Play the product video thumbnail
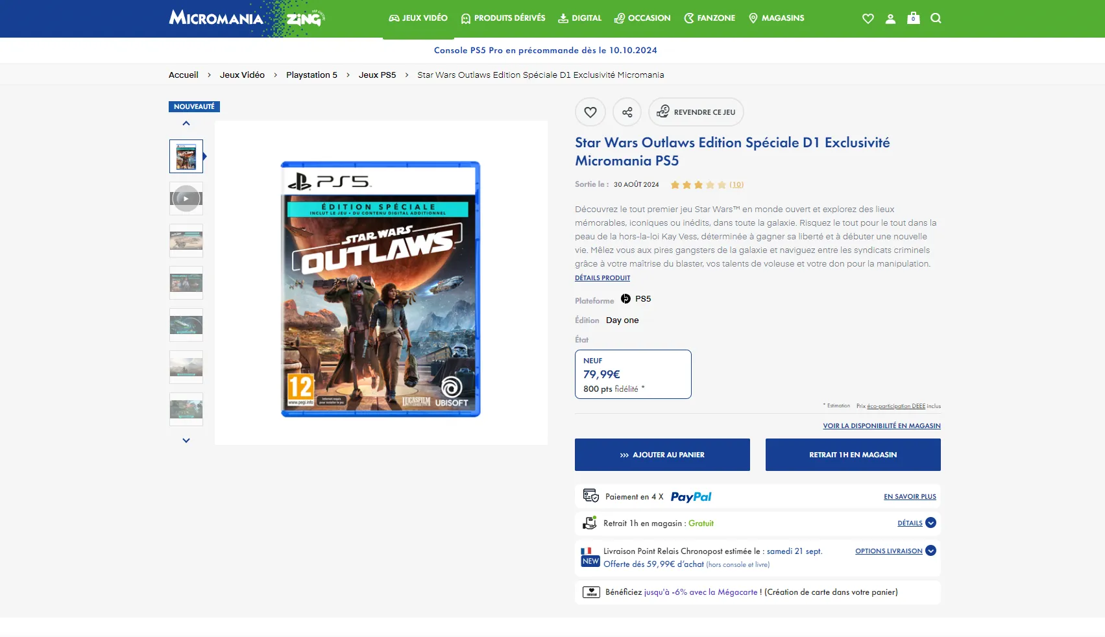The height and width of the screenshot is (637, 1105). tap(186, 198)
